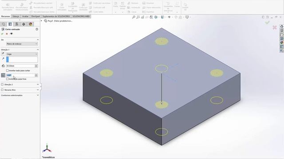Expand the Direção 2 section chevron
This screenshot has width=284, height=159.
[x=38, y=84]
